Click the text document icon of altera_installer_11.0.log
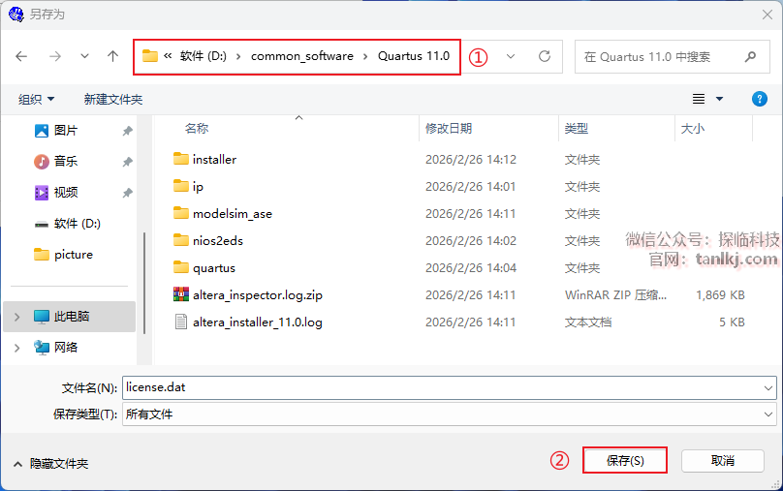Screen dimensions: 783x491 [x=181, y=322]
